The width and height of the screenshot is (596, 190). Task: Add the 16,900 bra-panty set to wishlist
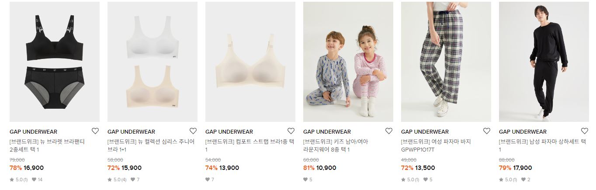95,131
